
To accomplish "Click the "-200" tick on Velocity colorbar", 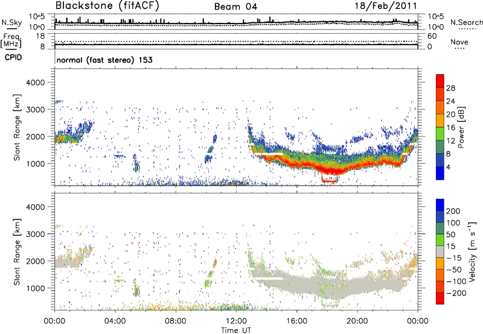I will (456, 293).
